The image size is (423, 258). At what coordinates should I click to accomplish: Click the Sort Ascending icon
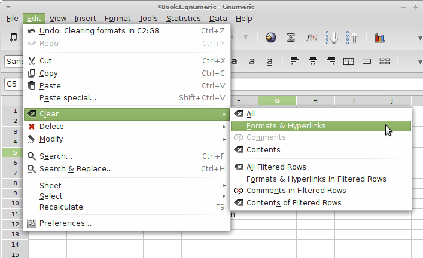(x=332, y=38)
